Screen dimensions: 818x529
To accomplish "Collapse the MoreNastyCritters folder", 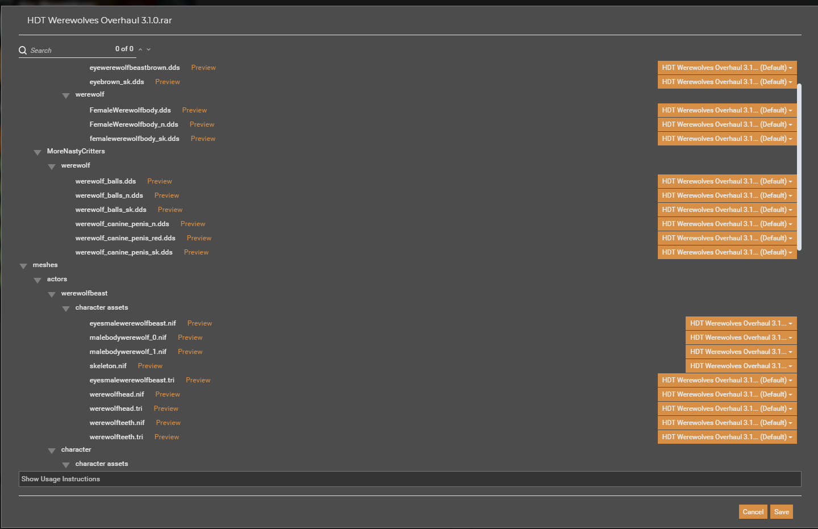I will pos(37,152).
